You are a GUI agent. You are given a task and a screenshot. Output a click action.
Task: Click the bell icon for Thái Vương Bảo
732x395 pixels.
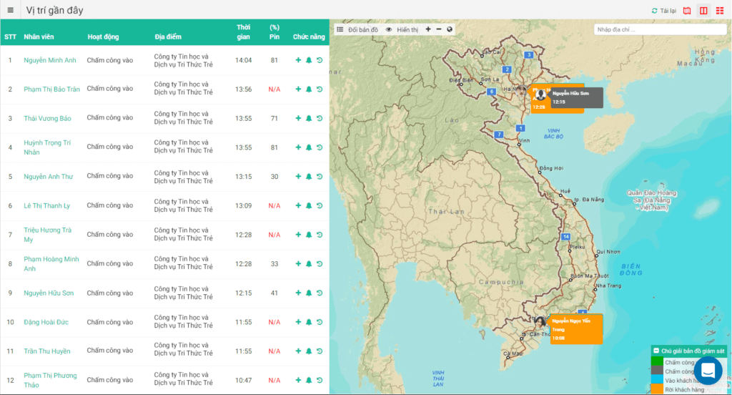coord(309,118)
